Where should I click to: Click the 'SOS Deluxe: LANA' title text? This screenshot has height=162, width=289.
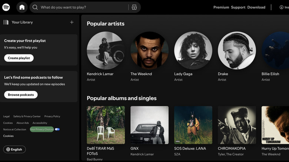pyautogui.click(x=190, y=148)
